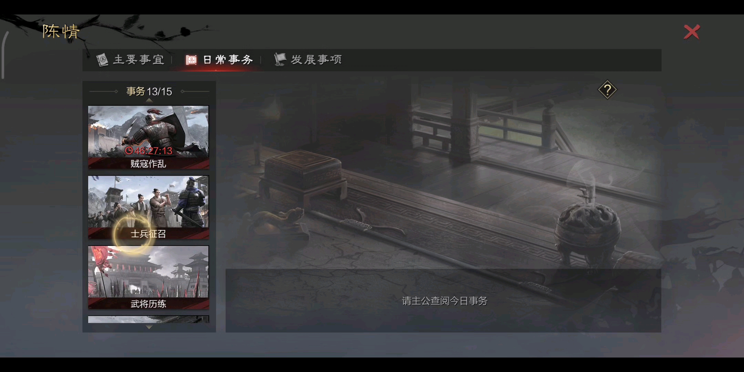Viewport: 744px width, 372px height.
Task: Switch to the 主要事宜 tab
Action: [130, 60]
